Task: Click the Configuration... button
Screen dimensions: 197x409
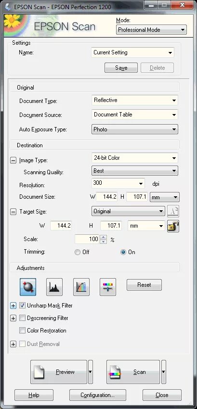Action: [x=98, y=395]
